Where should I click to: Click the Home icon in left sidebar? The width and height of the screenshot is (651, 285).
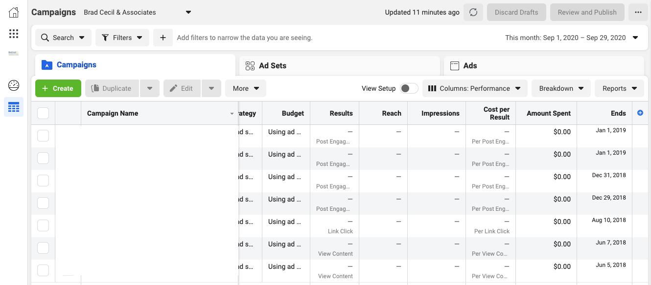[x=14, y=13]
